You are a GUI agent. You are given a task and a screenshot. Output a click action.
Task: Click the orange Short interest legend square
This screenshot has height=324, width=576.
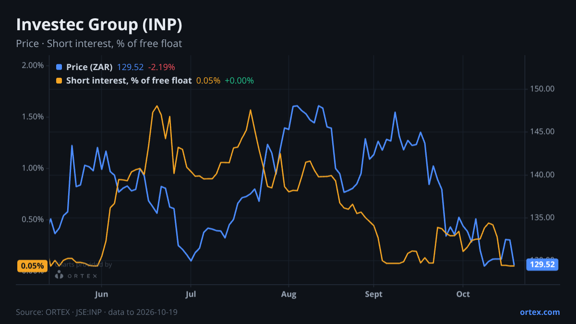[x=59, y=81]
